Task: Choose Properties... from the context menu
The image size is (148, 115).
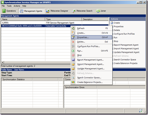Action: click(x=92, y=37)
